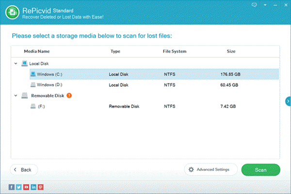Click the Twitter icon in footer
Image resolution: width=291 pixels, height=194 pixels.
pyautogui.click(x=19, y=187)
